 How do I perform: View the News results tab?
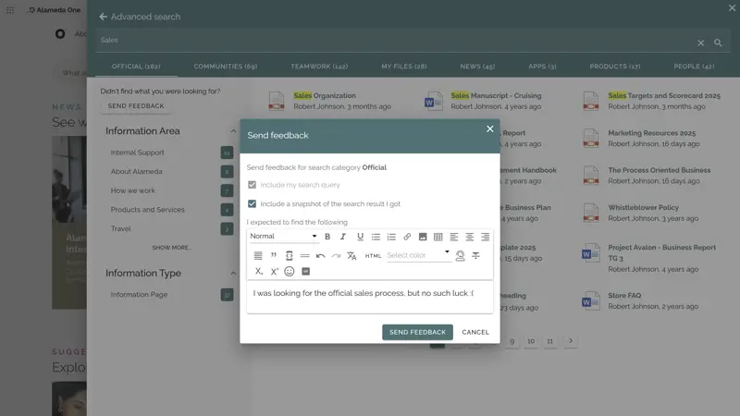pos(477,67)
